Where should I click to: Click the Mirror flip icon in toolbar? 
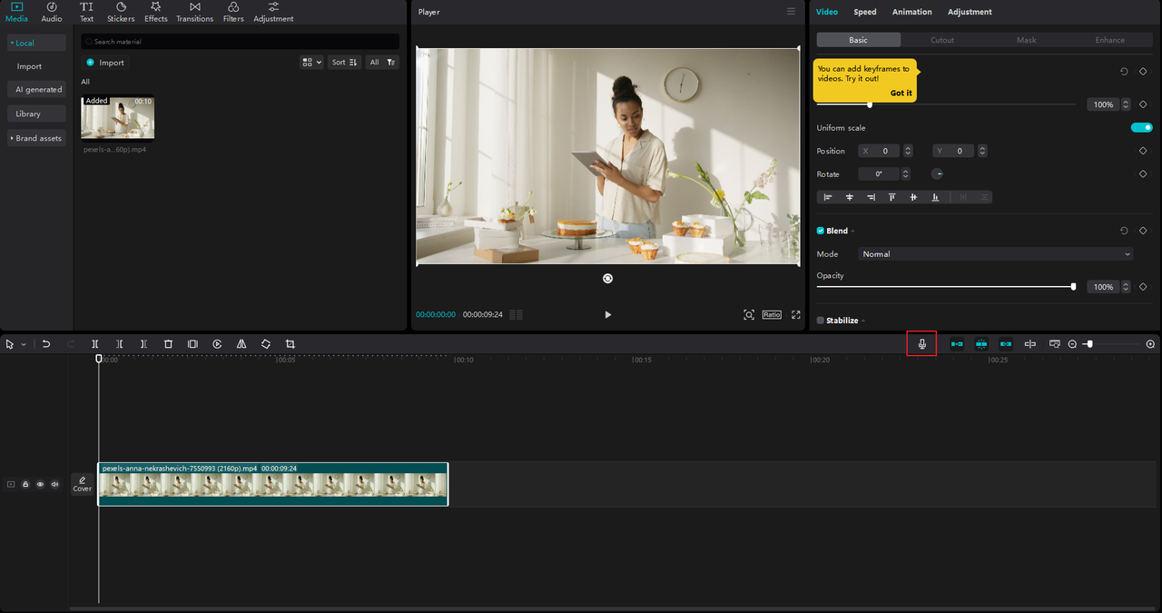click(241, 344)
